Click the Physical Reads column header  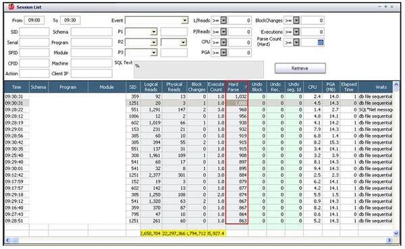pyautogui.click(x=174, y=87)
